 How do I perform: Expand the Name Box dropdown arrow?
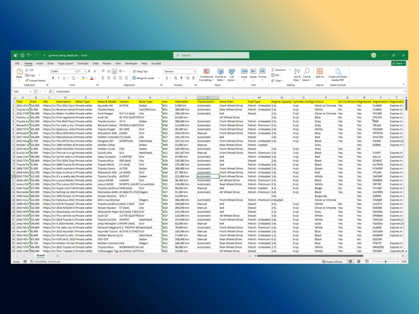30,92
